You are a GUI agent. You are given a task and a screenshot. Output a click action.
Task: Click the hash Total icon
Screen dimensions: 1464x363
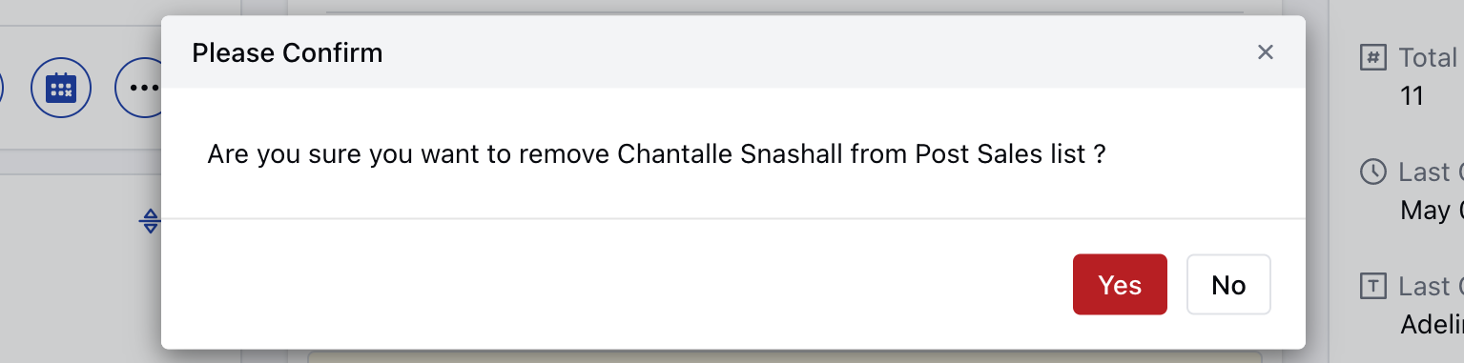(1372, 57)
